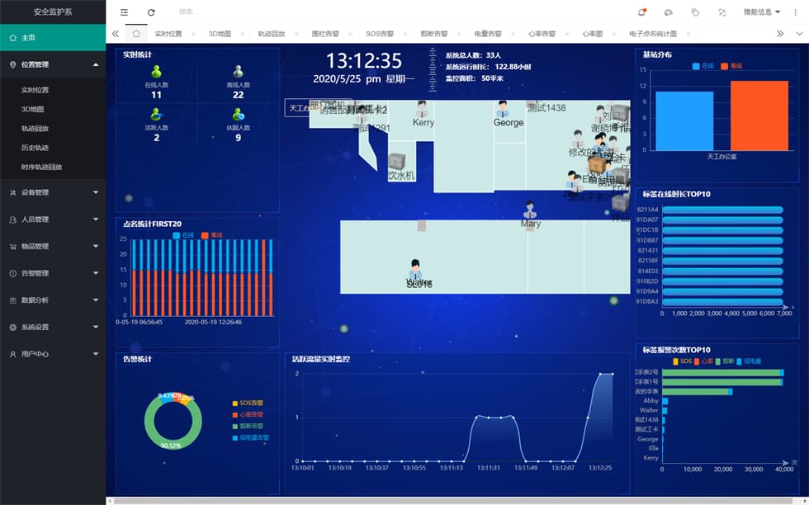Click the tag icon in the header

tap(695, 12)
